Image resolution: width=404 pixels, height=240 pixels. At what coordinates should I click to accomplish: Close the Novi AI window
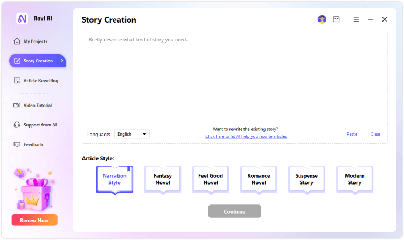click(x=385, y=19)
